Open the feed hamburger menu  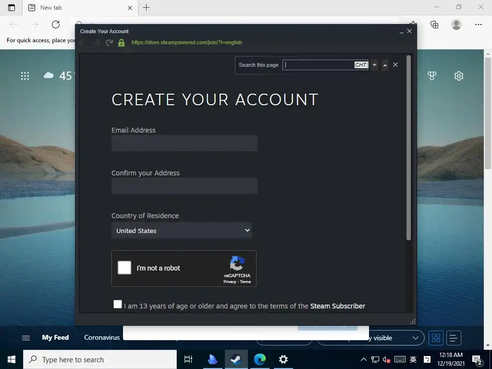(26, 338)
